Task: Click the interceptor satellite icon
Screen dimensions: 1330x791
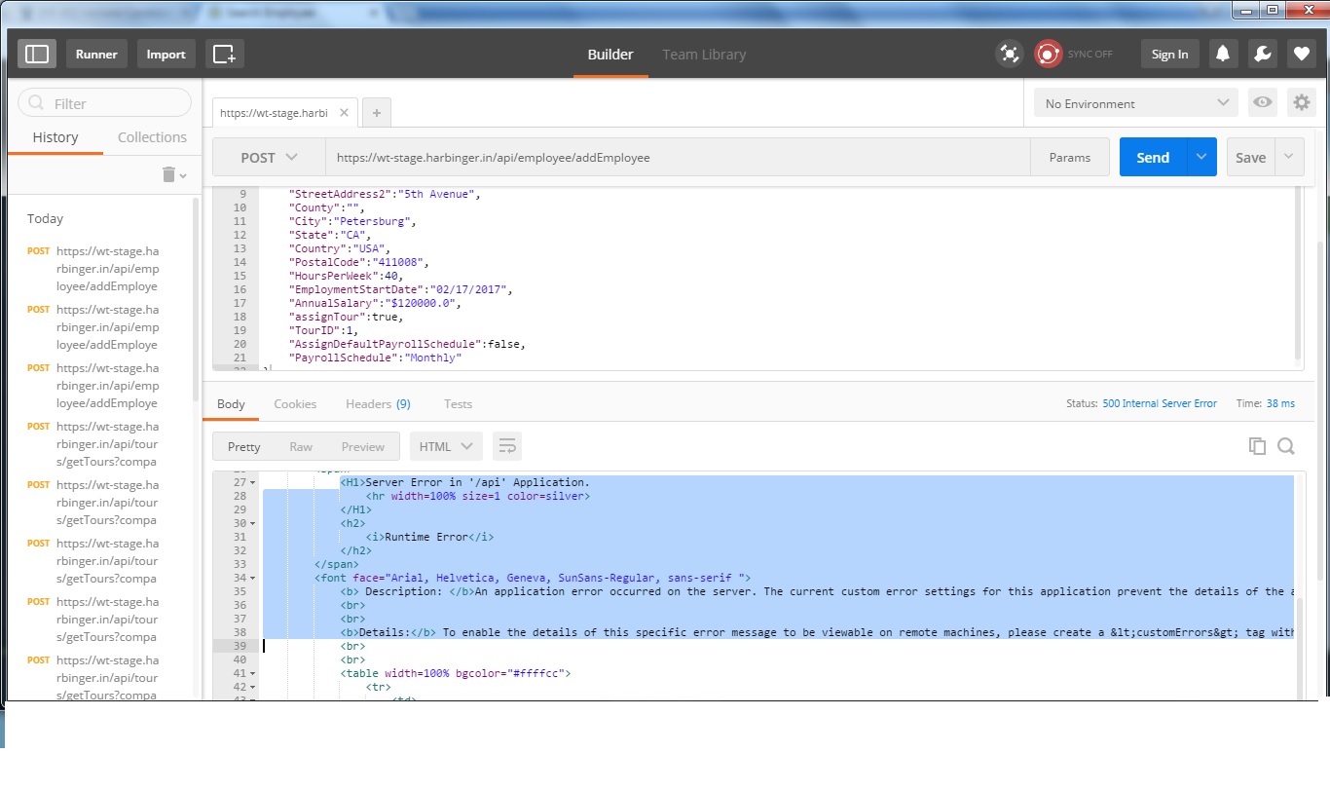Action: click(1010, 54)
